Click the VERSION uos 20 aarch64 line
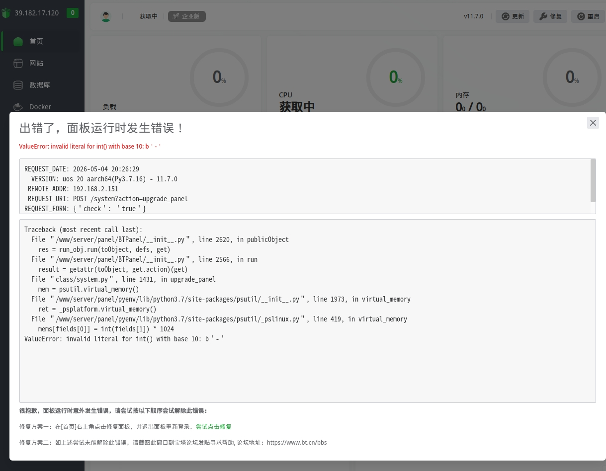 104,179
